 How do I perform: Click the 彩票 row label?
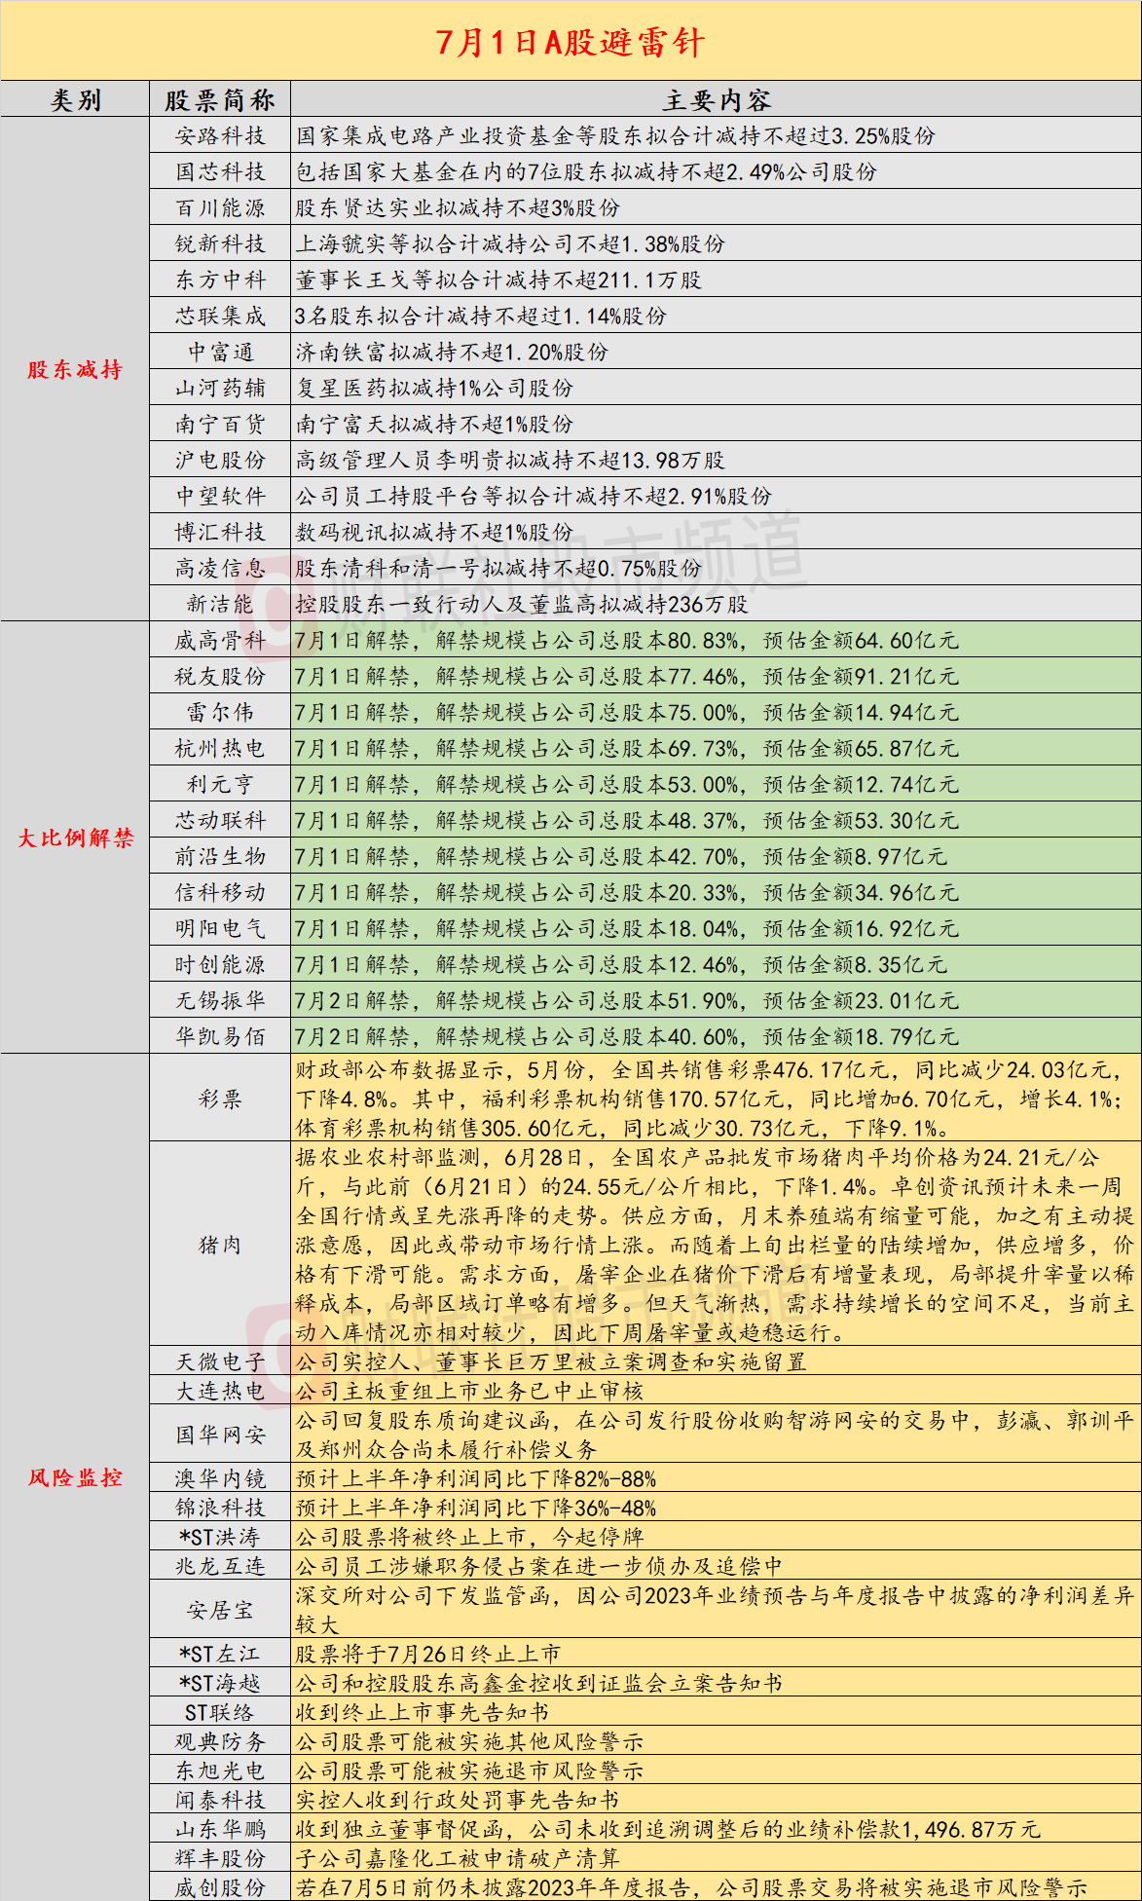point(220,1100)
